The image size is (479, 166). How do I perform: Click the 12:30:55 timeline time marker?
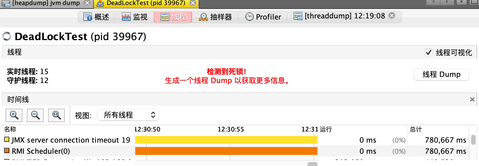(x=231, y=129)
